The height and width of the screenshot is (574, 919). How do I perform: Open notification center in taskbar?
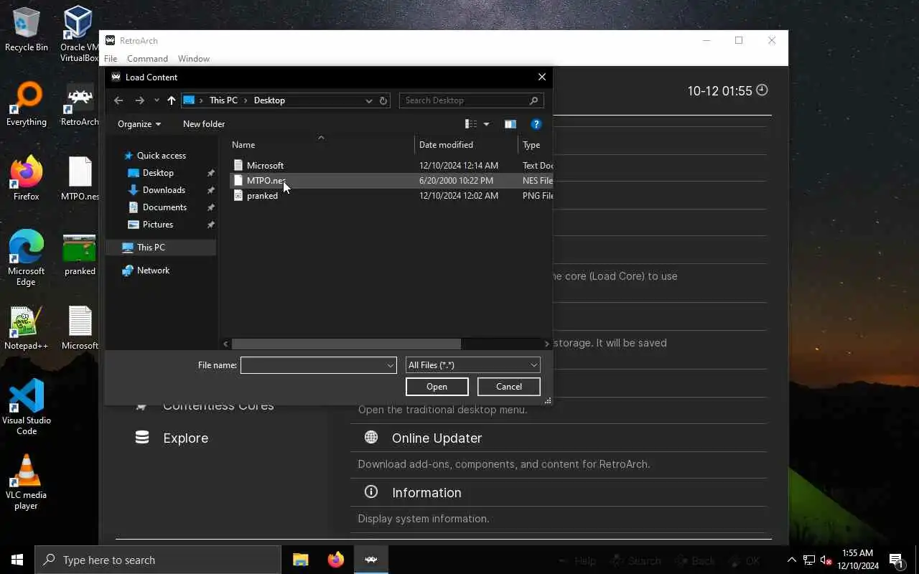(x=896, y=560)
